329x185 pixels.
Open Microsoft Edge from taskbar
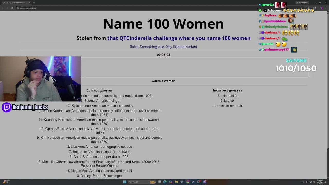(165, 182)
